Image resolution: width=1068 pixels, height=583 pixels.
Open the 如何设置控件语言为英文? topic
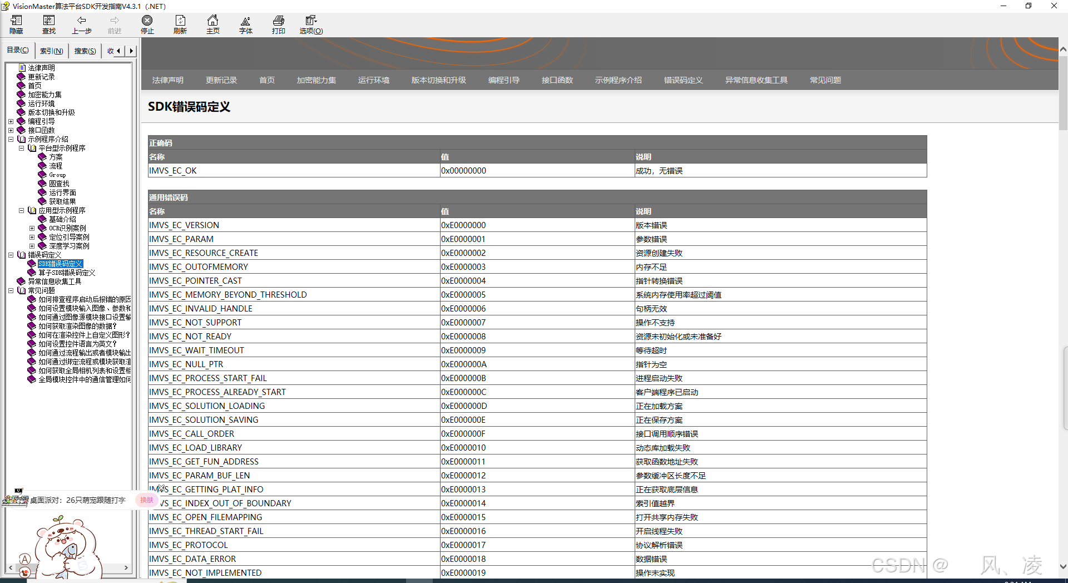click(x=77, y=344)
